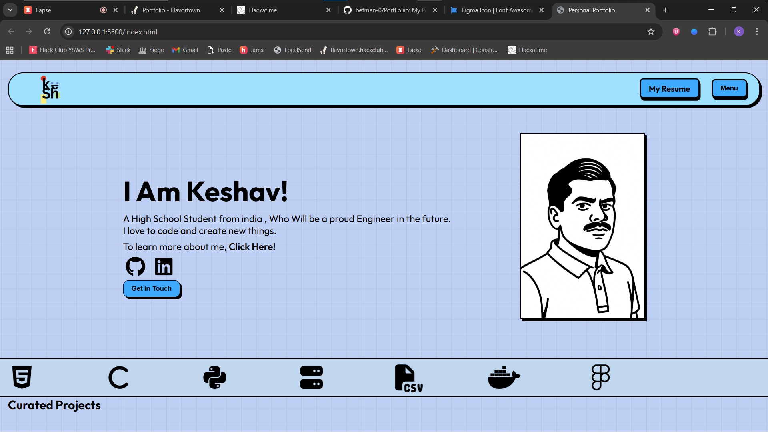This screenshot has width=768, height=432.
Task: Follow the Click Here! link
Action: pyautogui.click(x=252, y=247)
